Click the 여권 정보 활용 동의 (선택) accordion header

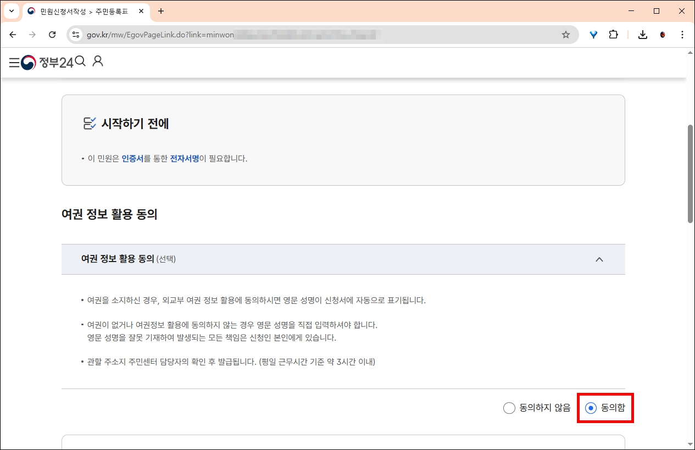click(343, 259)
